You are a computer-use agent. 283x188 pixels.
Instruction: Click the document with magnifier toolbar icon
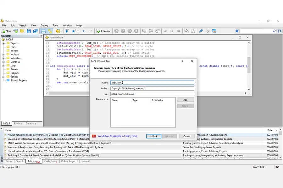point(193,31)
